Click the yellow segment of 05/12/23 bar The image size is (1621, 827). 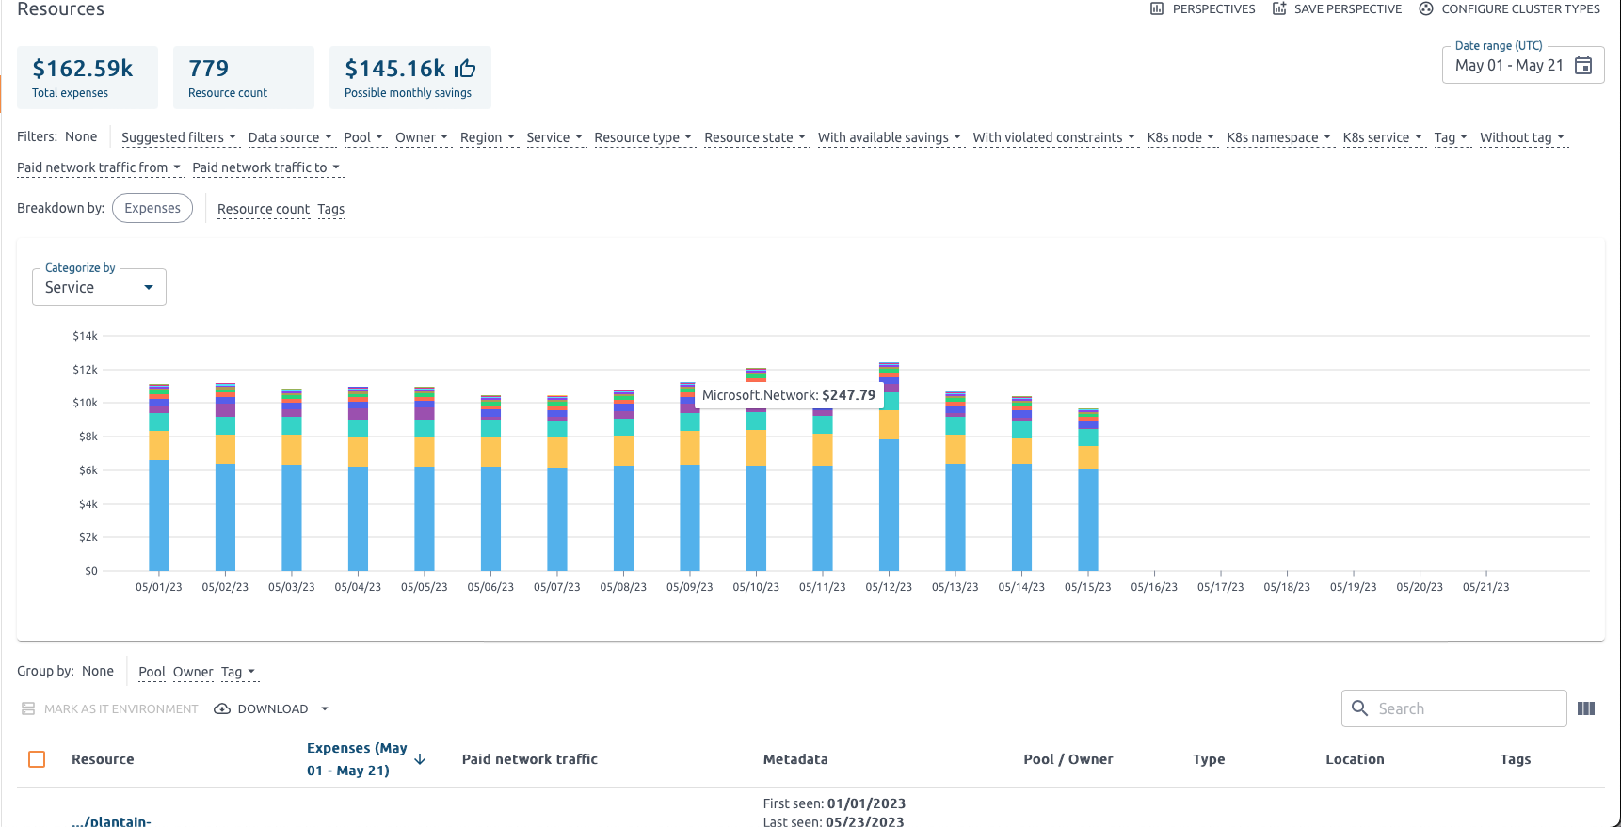[x=889, y=424]
